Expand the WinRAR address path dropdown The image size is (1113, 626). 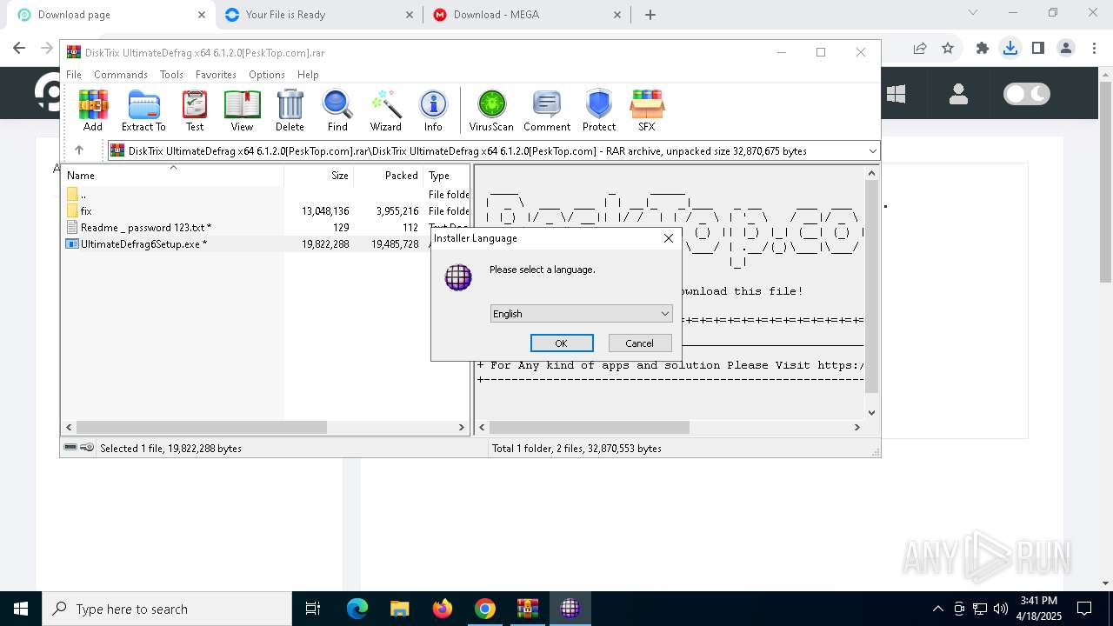click(872, 150)
